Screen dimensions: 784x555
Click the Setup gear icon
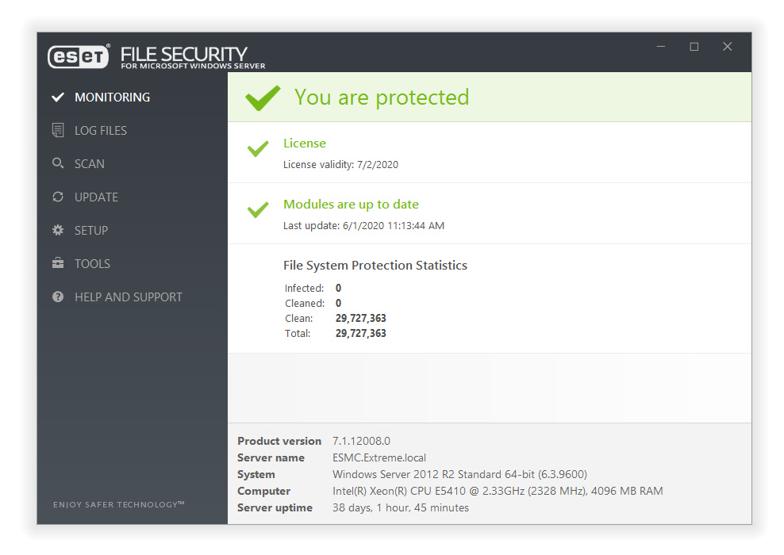(58, 231)
